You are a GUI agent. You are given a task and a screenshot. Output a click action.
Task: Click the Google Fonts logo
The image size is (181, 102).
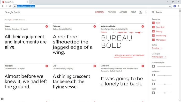[x=12, y=12]
